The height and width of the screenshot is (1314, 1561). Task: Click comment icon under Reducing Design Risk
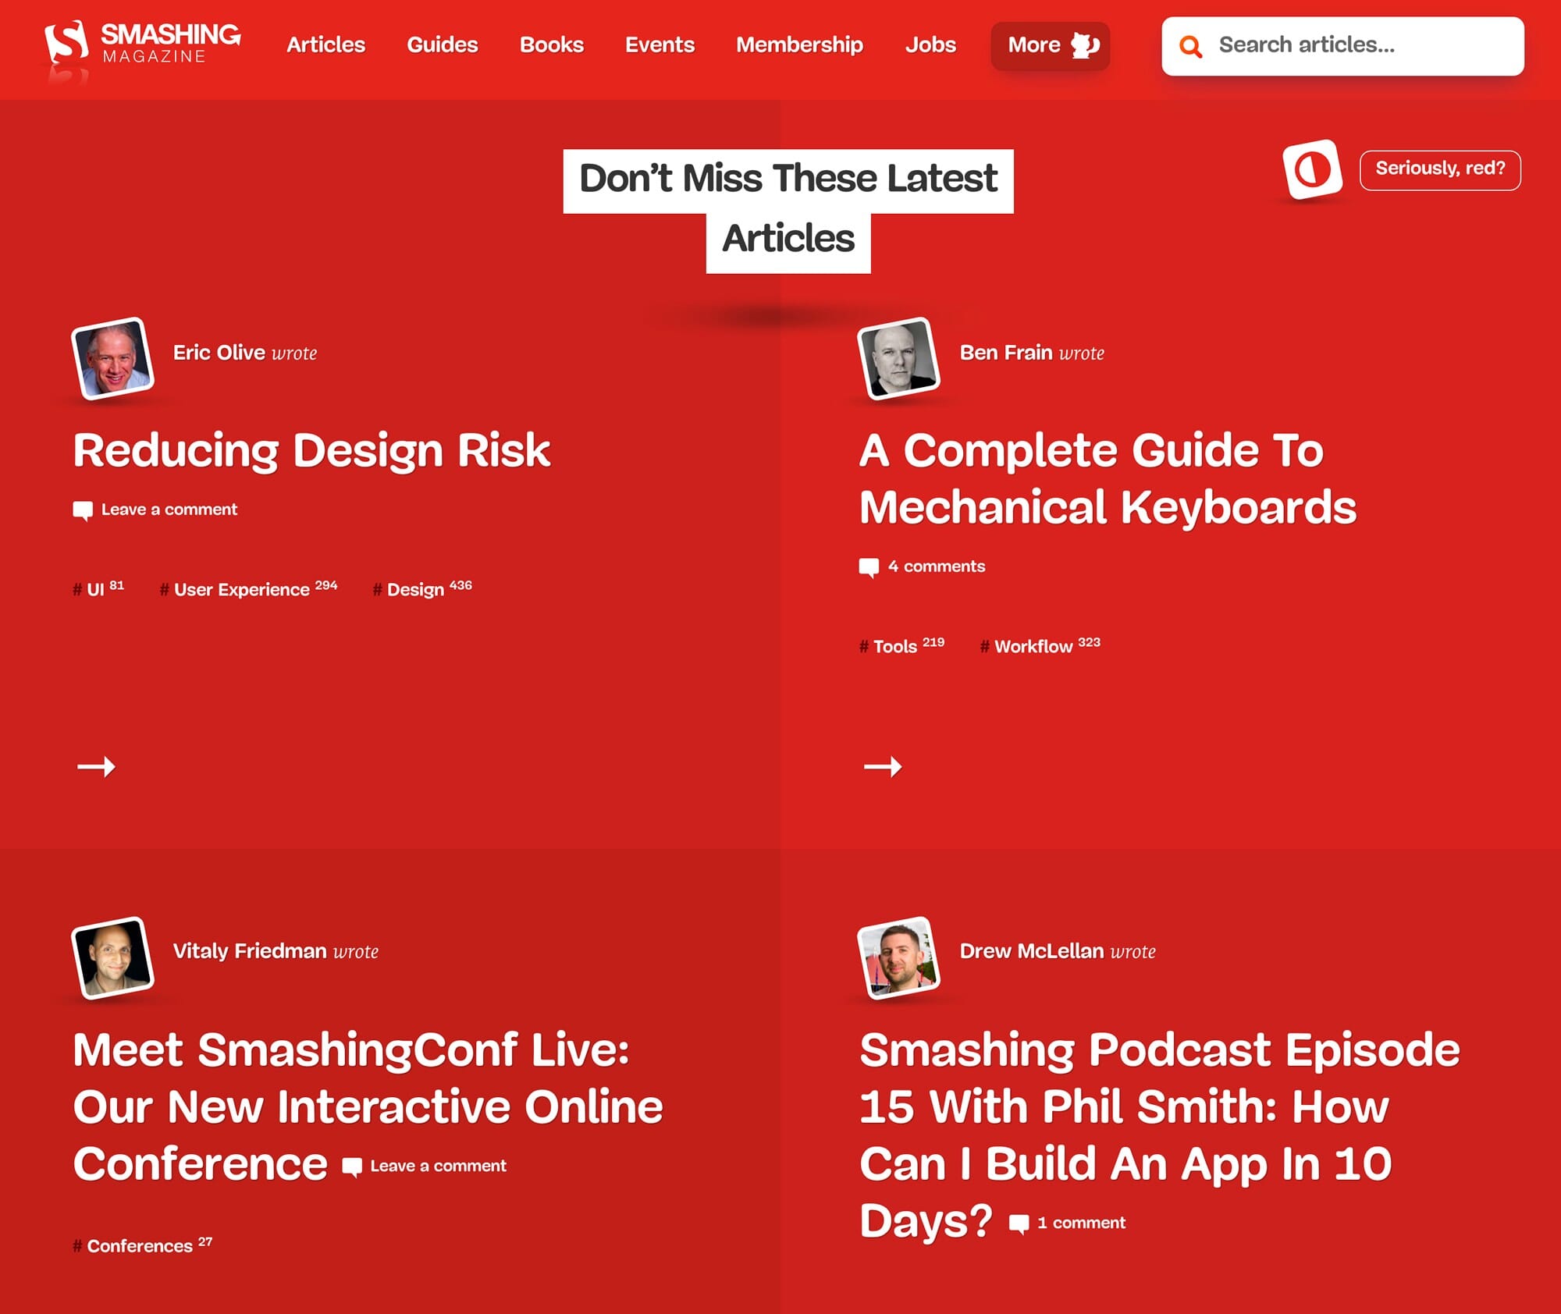tap(83, 511)
